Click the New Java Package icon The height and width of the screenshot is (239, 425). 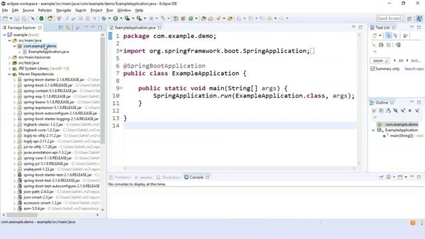point(183,19)
